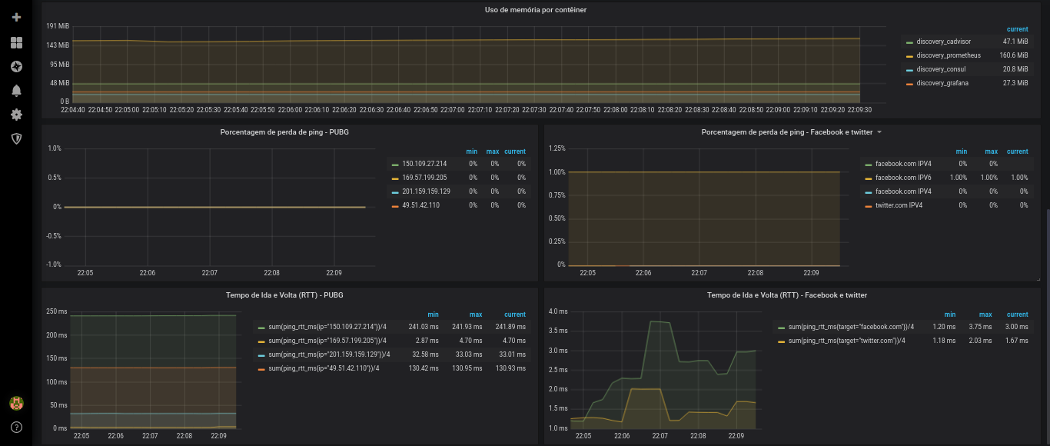Screen dimensions: 1050x446
Task: Click the 160.6 MiB prometheus current value
Action: 1014,55
